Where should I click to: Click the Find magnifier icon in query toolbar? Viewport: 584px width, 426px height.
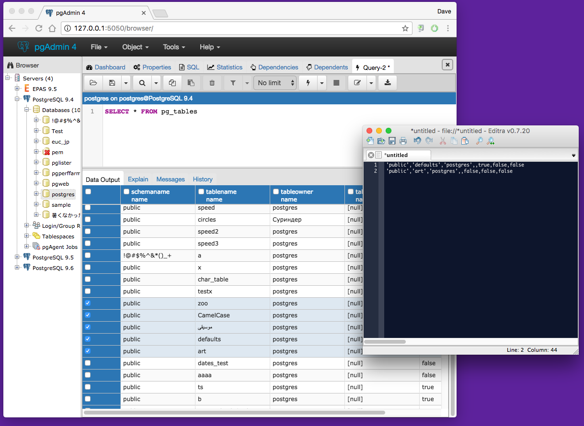[x=142, y=83]
